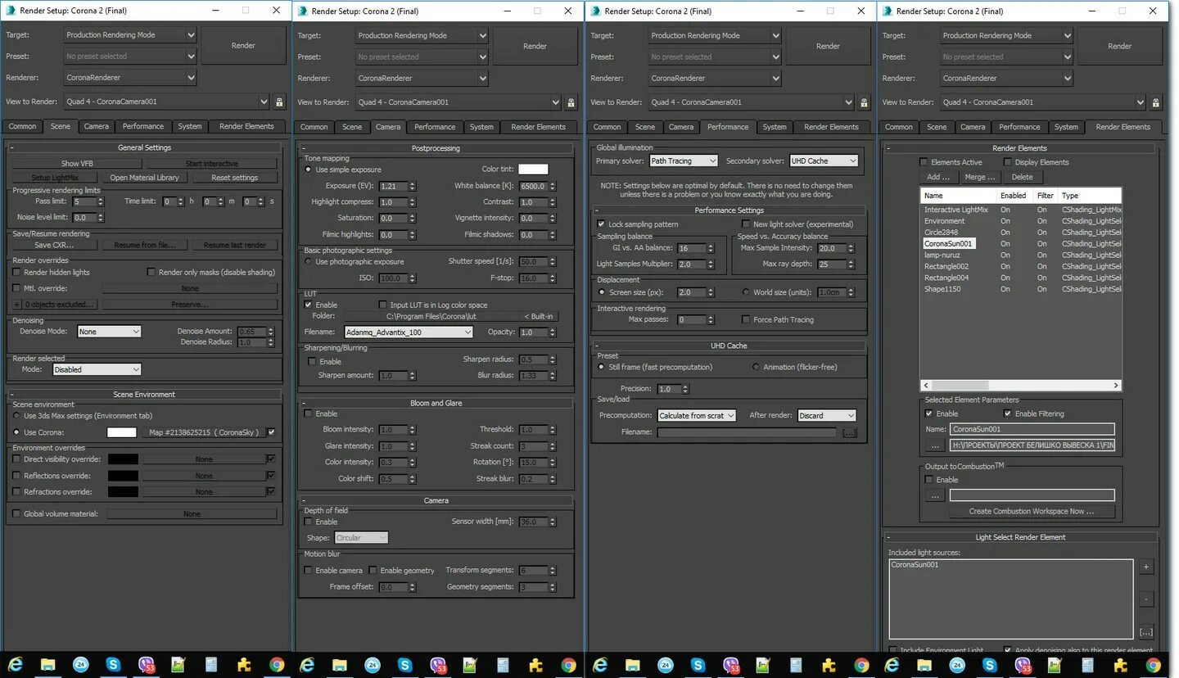Toggle the lock-view icon in the Performance-tab window

[865, 103]
